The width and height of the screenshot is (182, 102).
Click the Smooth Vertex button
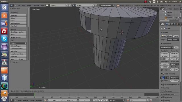pyautogui.click(x=18, y=37)
